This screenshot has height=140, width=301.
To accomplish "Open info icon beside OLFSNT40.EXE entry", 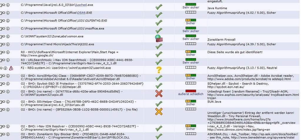I will [x=8, y=21].
